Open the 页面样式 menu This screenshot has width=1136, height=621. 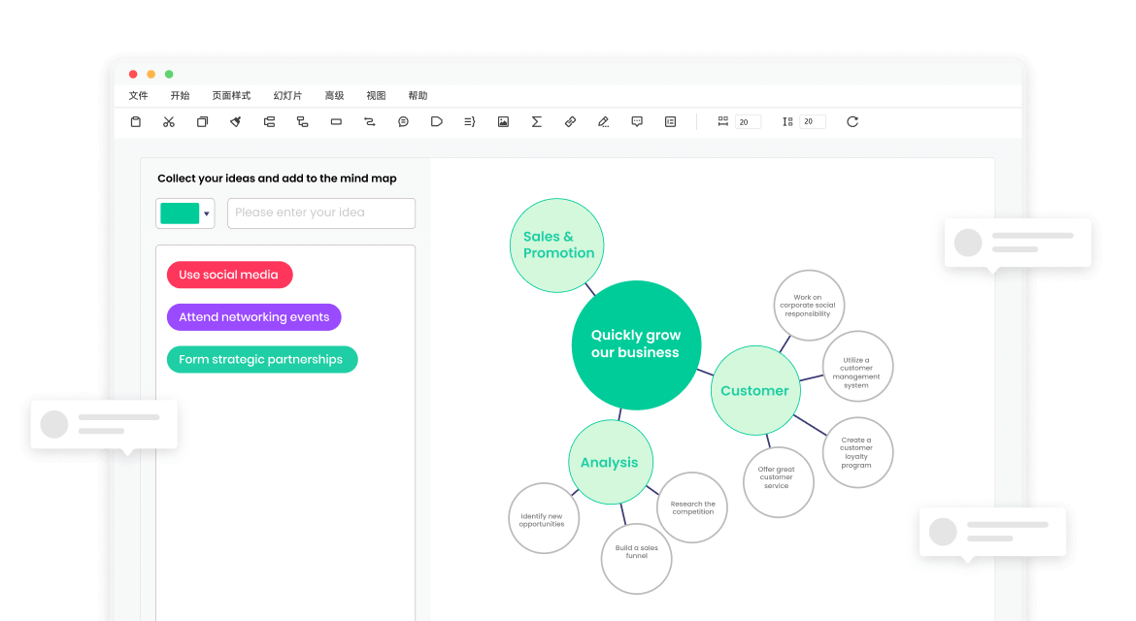pyautogui.click(x=231, y=95)
